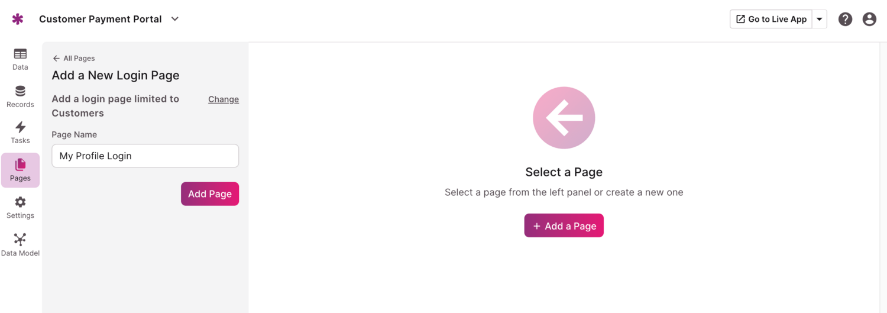
Task: Click into the Page Name text field
Action: [145, 156]
